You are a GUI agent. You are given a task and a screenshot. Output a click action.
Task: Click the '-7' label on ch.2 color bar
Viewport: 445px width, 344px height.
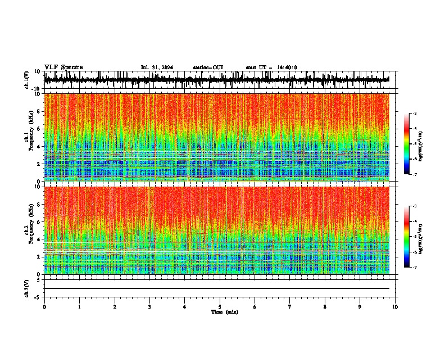pos(415,267)
